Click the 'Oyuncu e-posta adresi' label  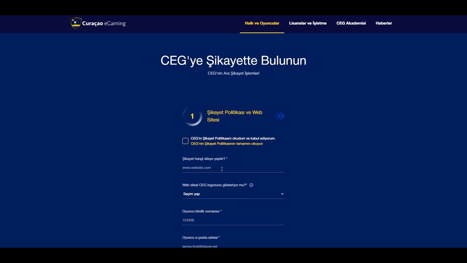click(x=201, y=238)
